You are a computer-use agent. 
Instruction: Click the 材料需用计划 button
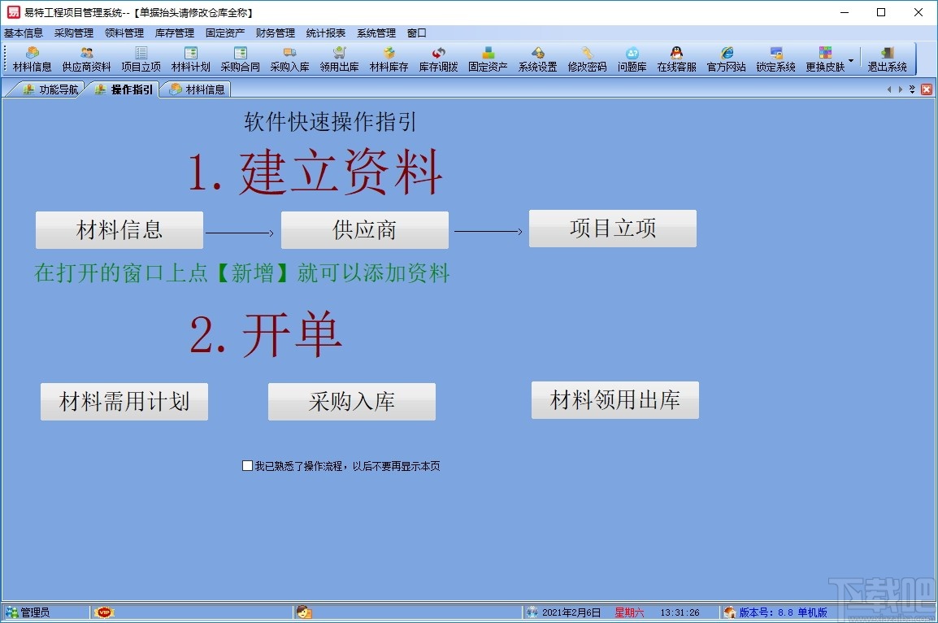pyautogui.click(x=124, y=399)
